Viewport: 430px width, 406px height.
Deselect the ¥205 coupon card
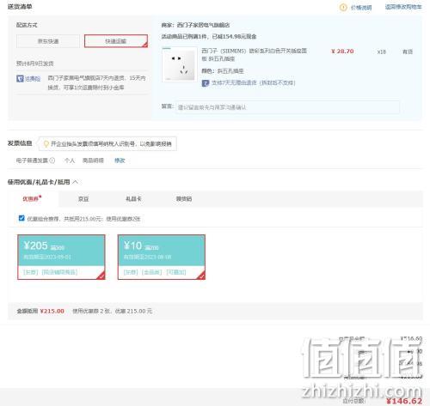point(61,257)
